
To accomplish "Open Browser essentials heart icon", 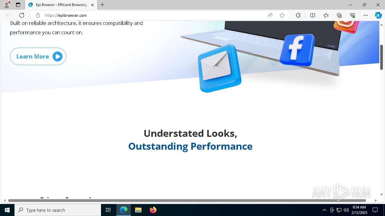I will click(353, 15).
